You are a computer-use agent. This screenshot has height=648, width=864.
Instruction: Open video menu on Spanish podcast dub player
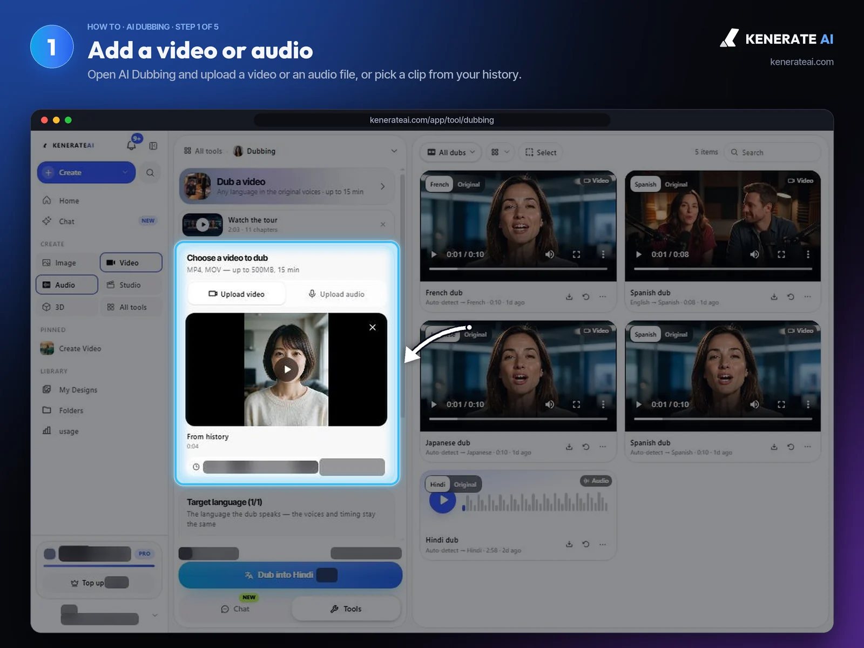click(808, 254)
